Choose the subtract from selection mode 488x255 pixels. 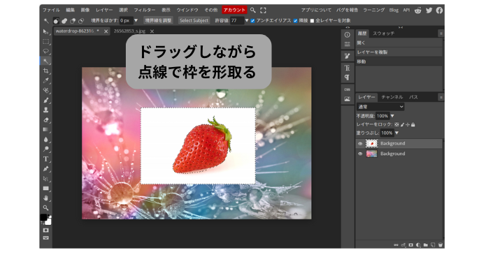tap(73, 21)
